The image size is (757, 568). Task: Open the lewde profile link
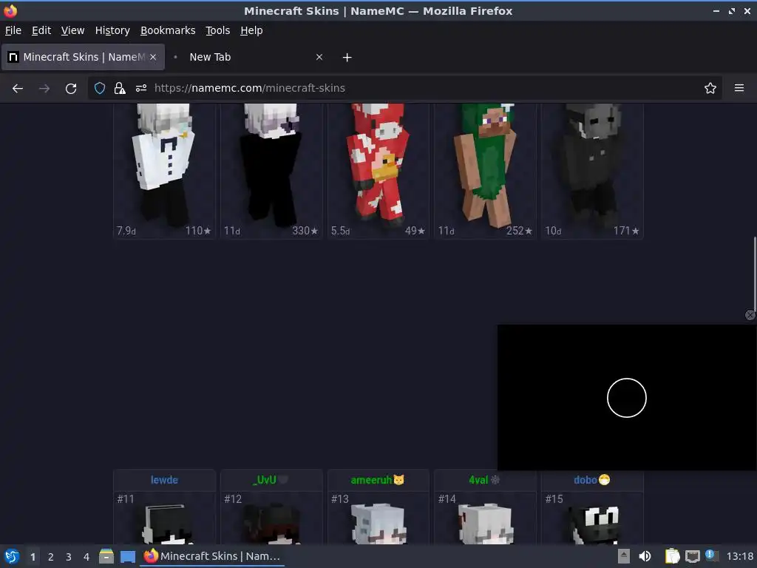(164, 480)
